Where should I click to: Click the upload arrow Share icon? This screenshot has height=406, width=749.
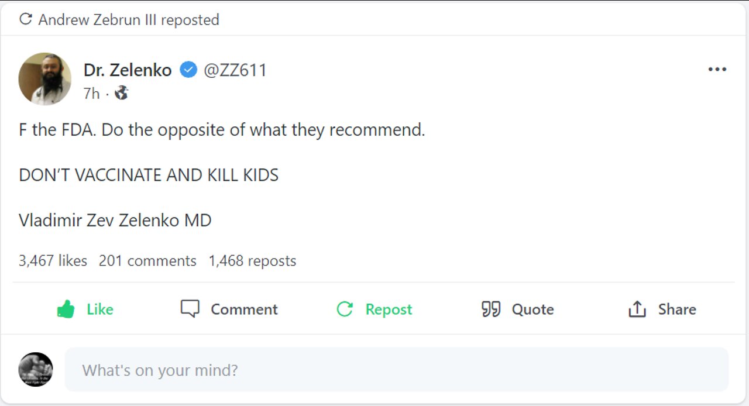tap(637, 309)
